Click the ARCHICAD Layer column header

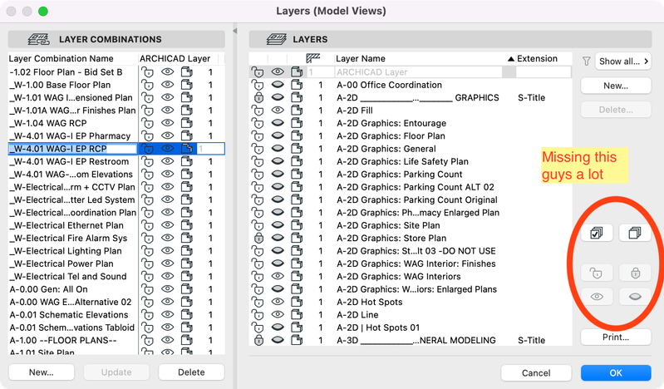click(175, 58)
